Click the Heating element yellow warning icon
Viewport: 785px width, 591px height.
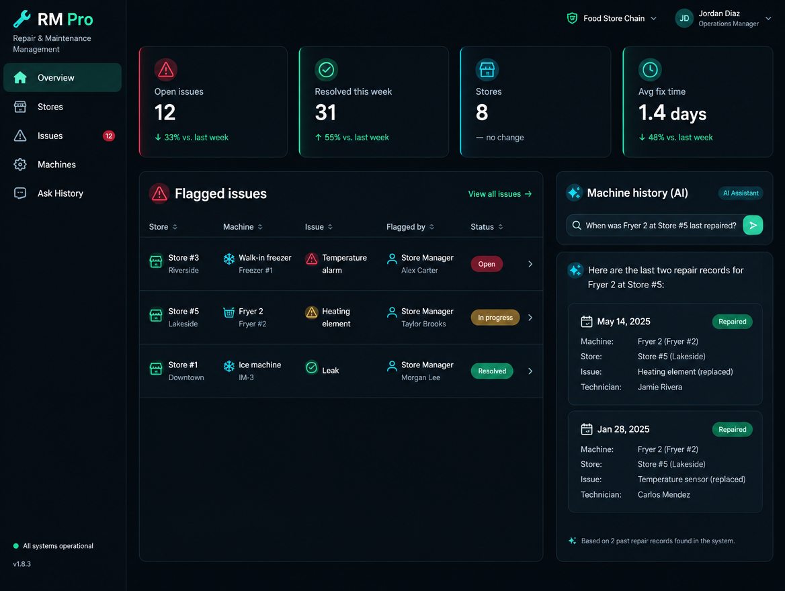(311, 312)
